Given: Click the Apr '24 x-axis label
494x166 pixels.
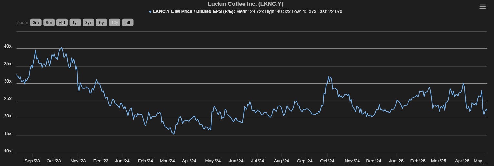Looking at the screenshot, I should click(x=189, y=161).
